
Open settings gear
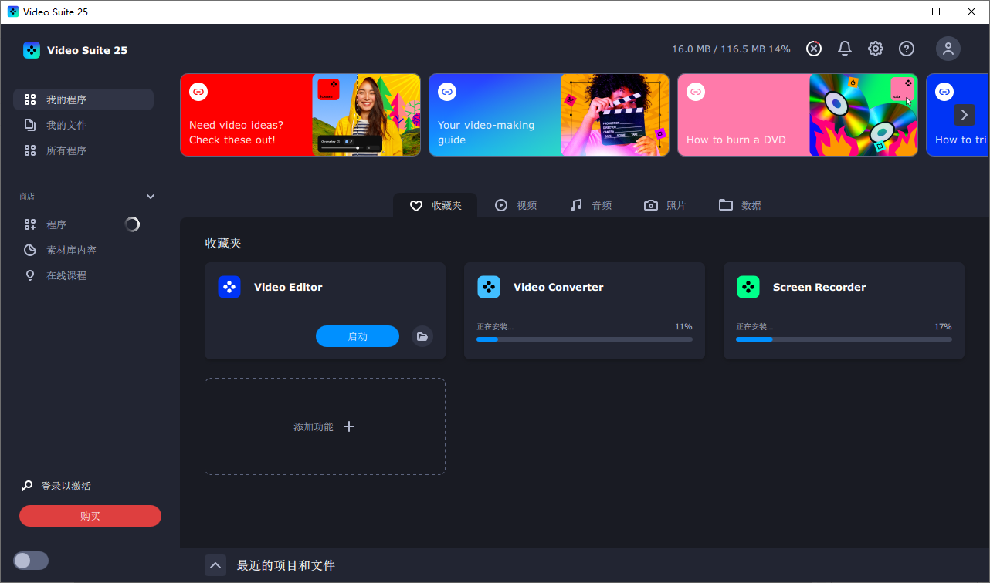click(x=876, y=49)
